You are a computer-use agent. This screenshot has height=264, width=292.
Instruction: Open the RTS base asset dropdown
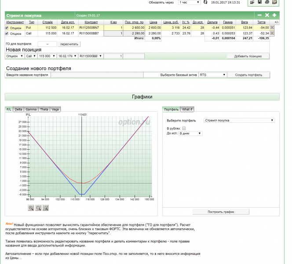212,75
